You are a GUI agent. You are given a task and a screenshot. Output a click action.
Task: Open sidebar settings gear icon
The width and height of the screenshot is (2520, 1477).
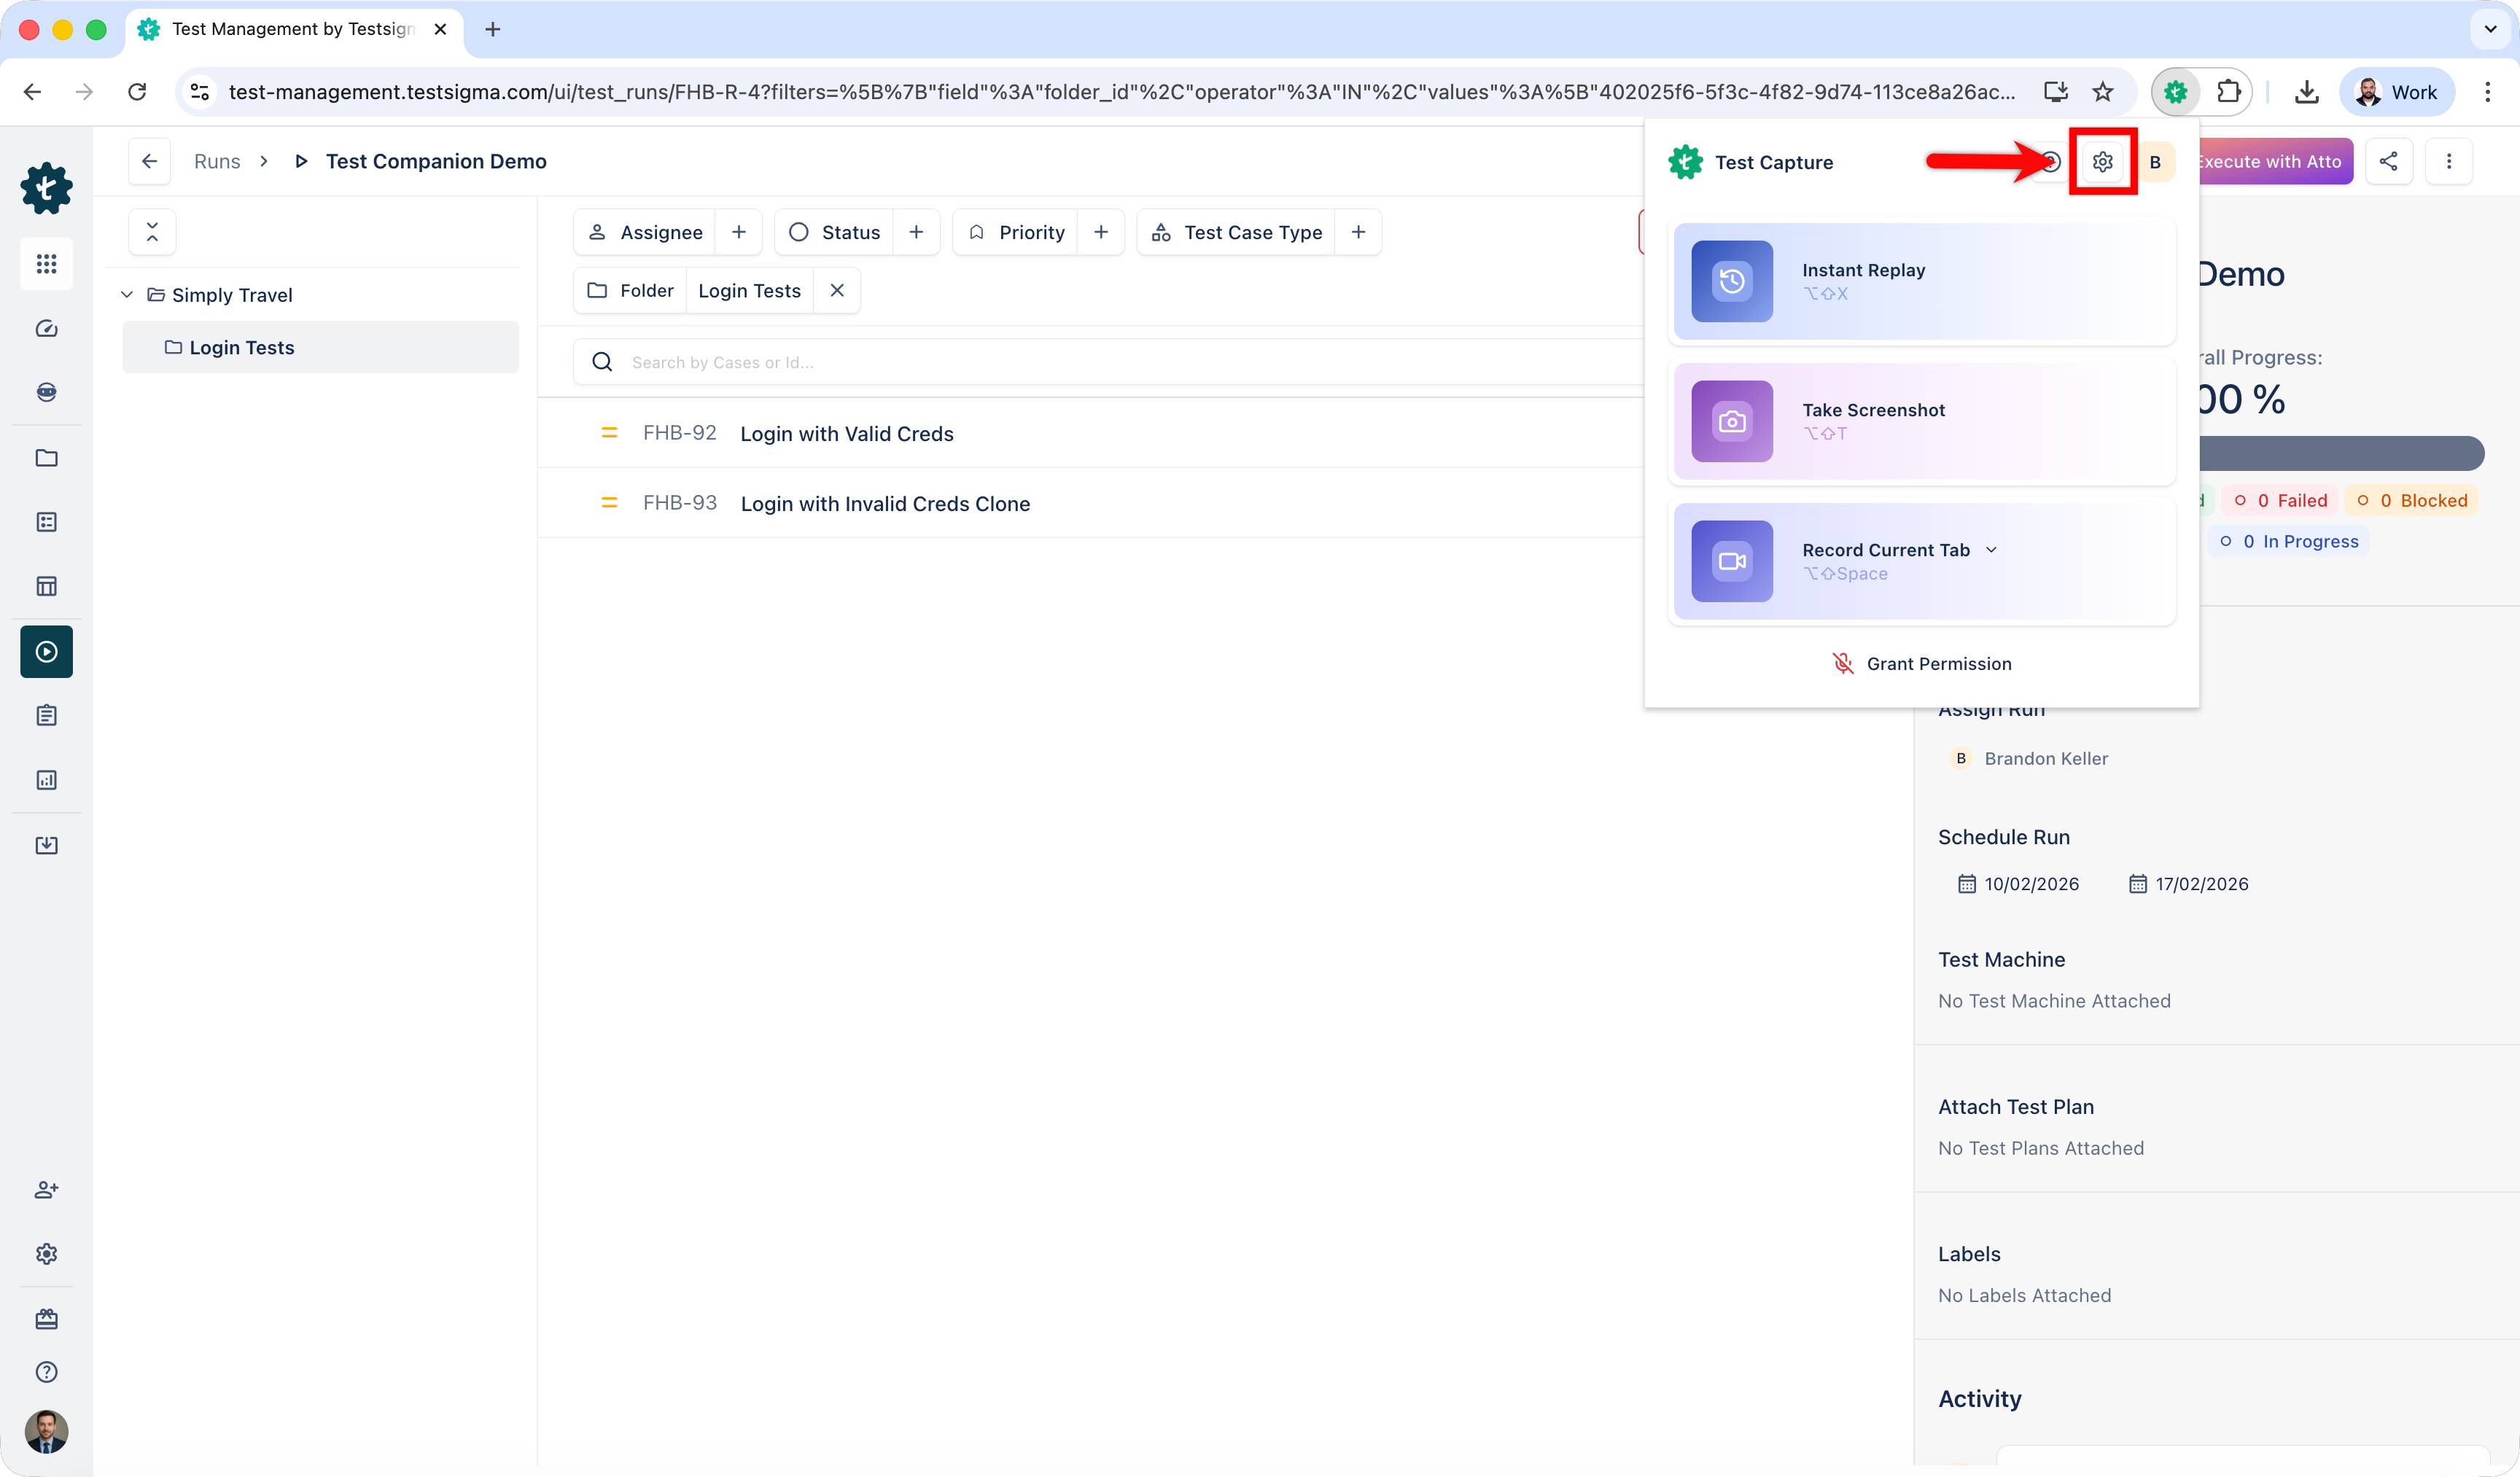(46, 1254)
